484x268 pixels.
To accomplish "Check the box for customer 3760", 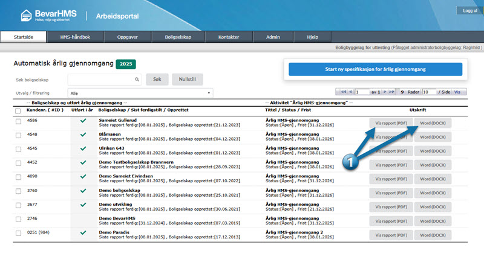I will 18,191.
